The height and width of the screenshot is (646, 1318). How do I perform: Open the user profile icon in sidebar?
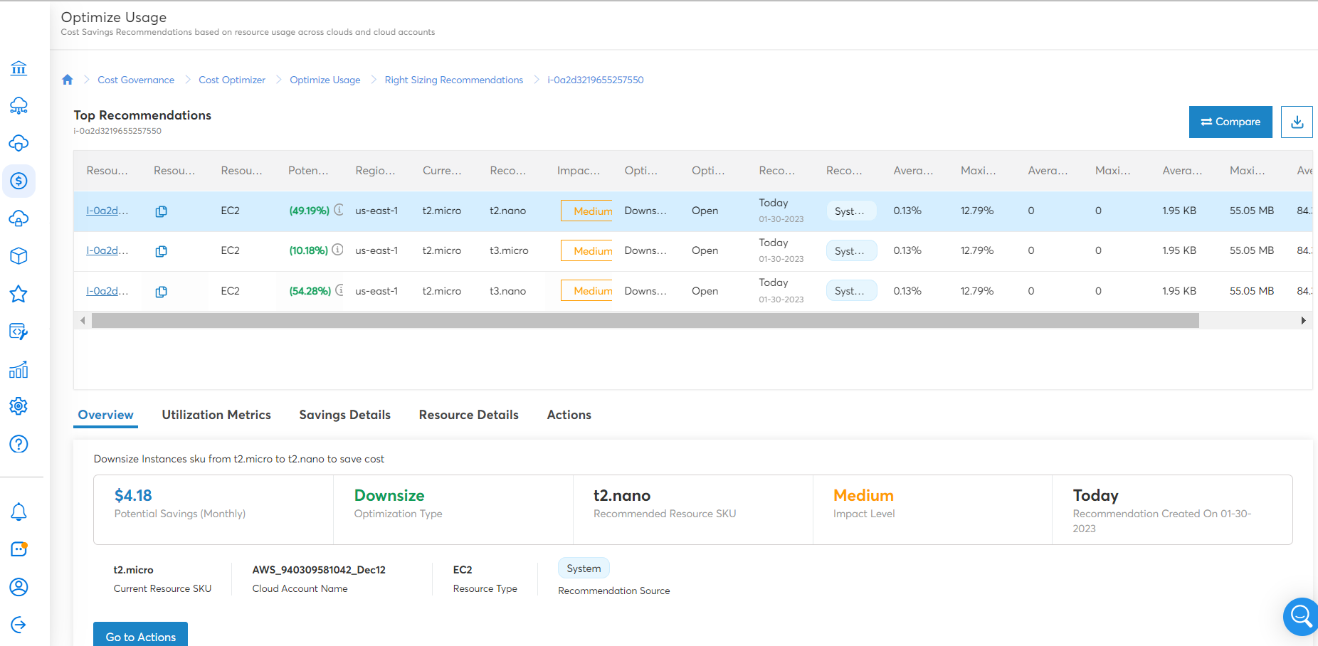[19, 587]
